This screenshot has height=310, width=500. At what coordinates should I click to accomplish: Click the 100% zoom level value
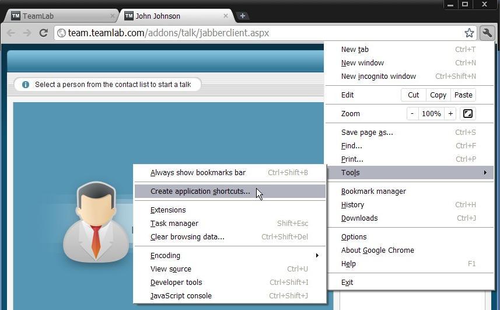point(431,113)
